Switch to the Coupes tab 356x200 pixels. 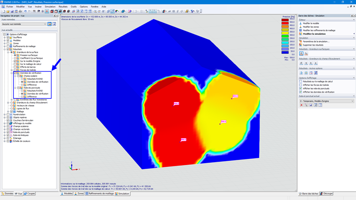[x=30, y=193]
